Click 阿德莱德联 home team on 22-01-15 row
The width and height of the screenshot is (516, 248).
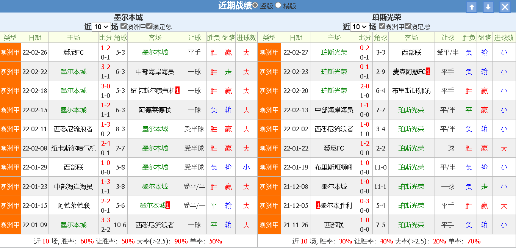point(73,206)
